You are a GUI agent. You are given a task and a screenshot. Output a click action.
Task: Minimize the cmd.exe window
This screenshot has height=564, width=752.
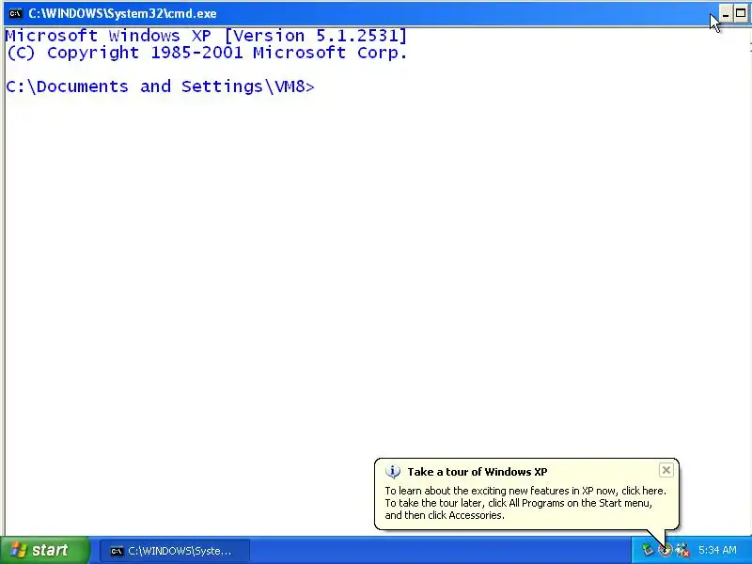point(726,14)
